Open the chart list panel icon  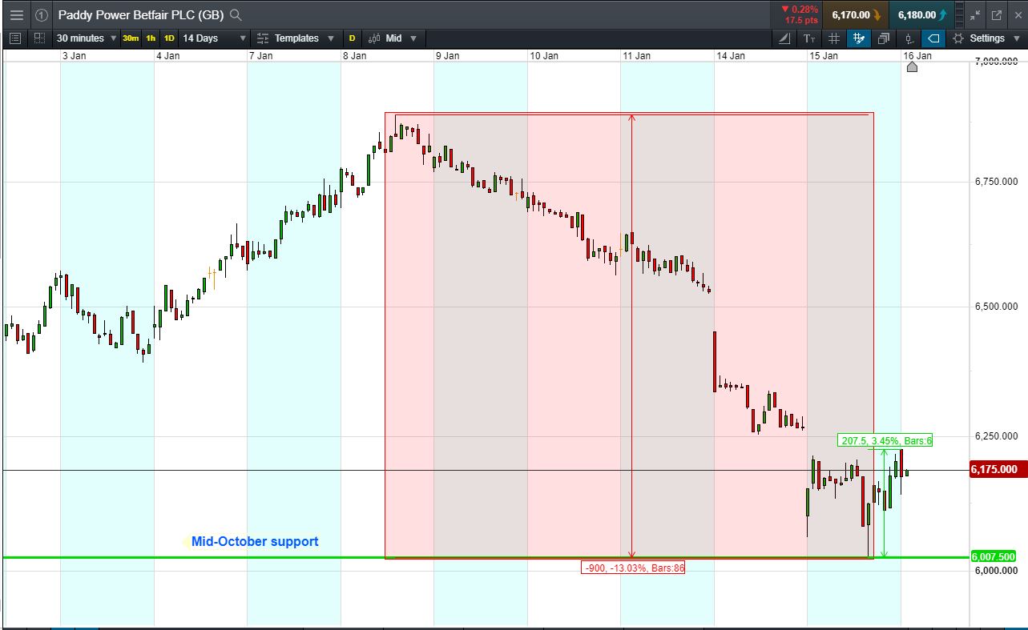[x=16, y=38]
